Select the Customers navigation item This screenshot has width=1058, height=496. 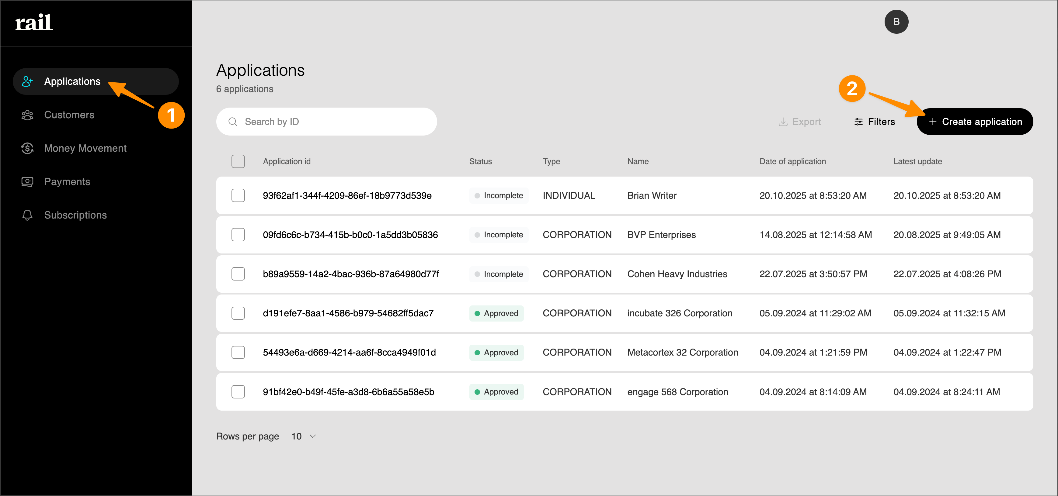click(x=68, y=115)
